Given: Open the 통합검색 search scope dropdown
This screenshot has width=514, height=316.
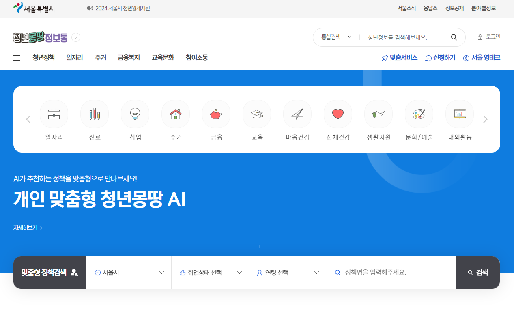Looking at the screenshot, I should [x=336, y=37].
